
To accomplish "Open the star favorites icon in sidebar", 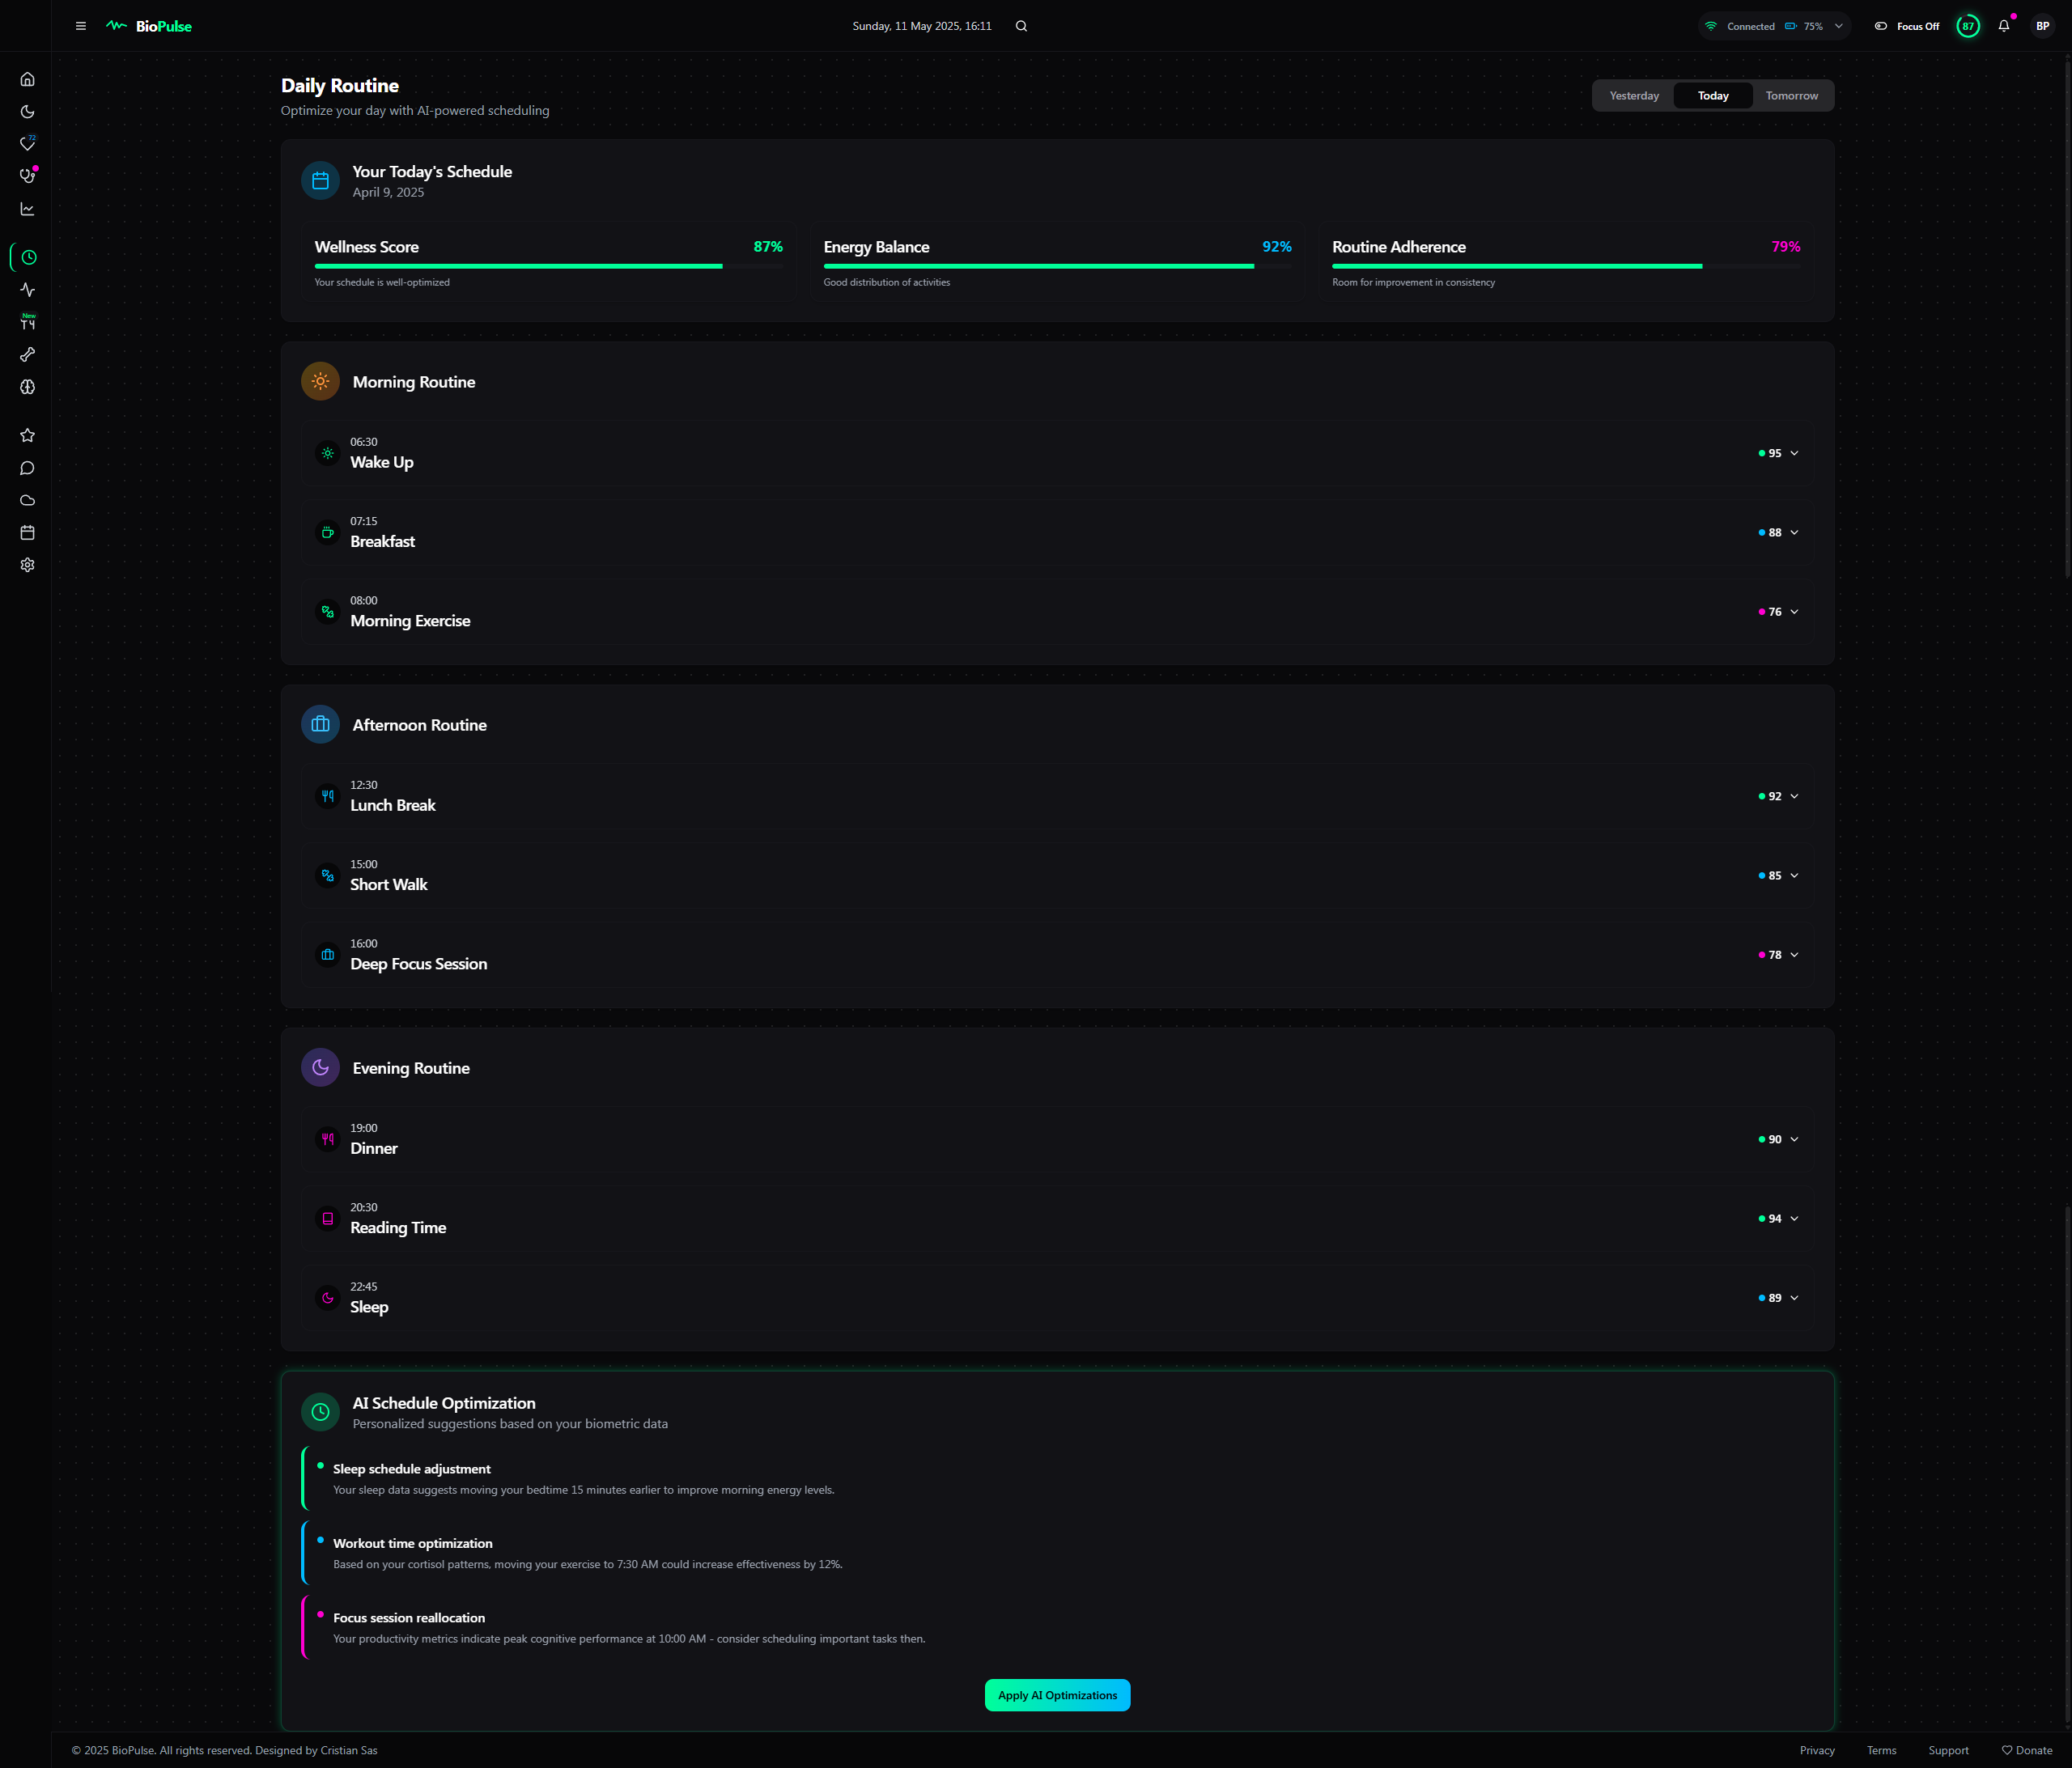I will 28,435.
